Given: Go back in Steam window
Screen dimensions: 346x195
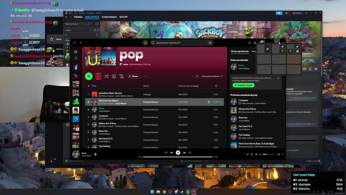Looking at the screenshot, I should pos(66,17).
